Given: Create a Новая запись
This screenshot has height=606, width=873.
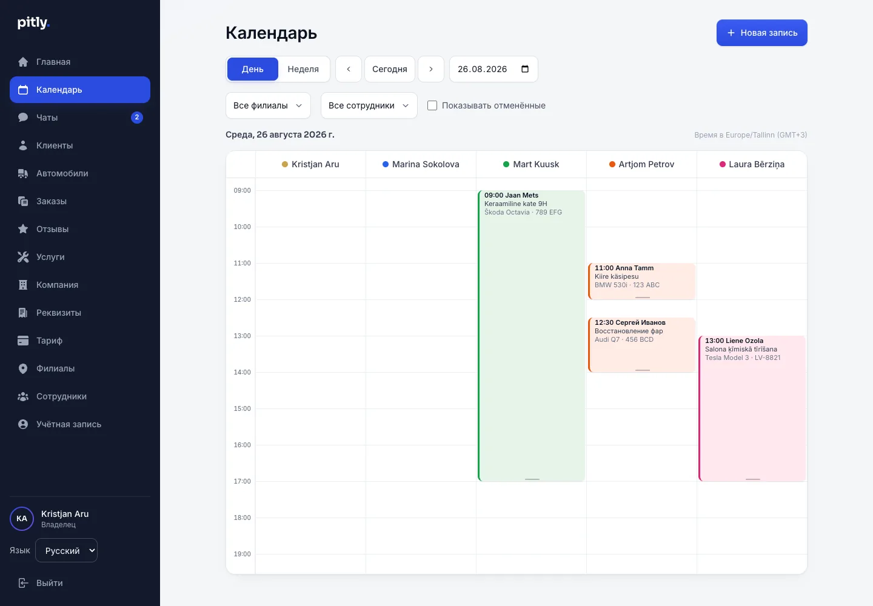Looking at the screenshot, I should click(762, 33).
